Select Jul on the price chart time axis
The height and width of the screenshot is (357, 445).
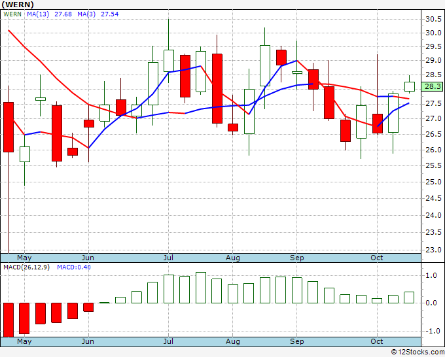coord(168,258)
